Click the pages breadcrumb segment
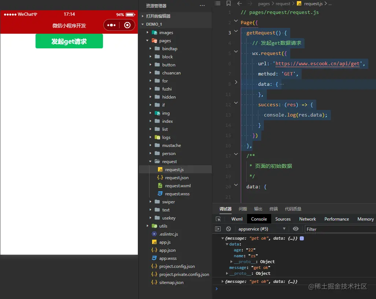Viewport: 376px width, 299px height. tap(264, 4)
